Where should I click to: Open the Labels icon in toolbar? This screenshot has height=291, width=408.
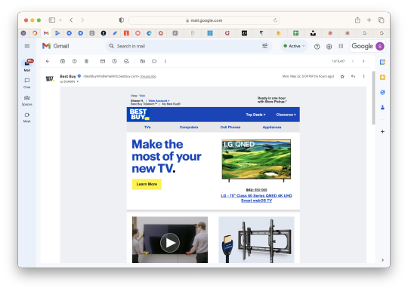pos(154,61)
